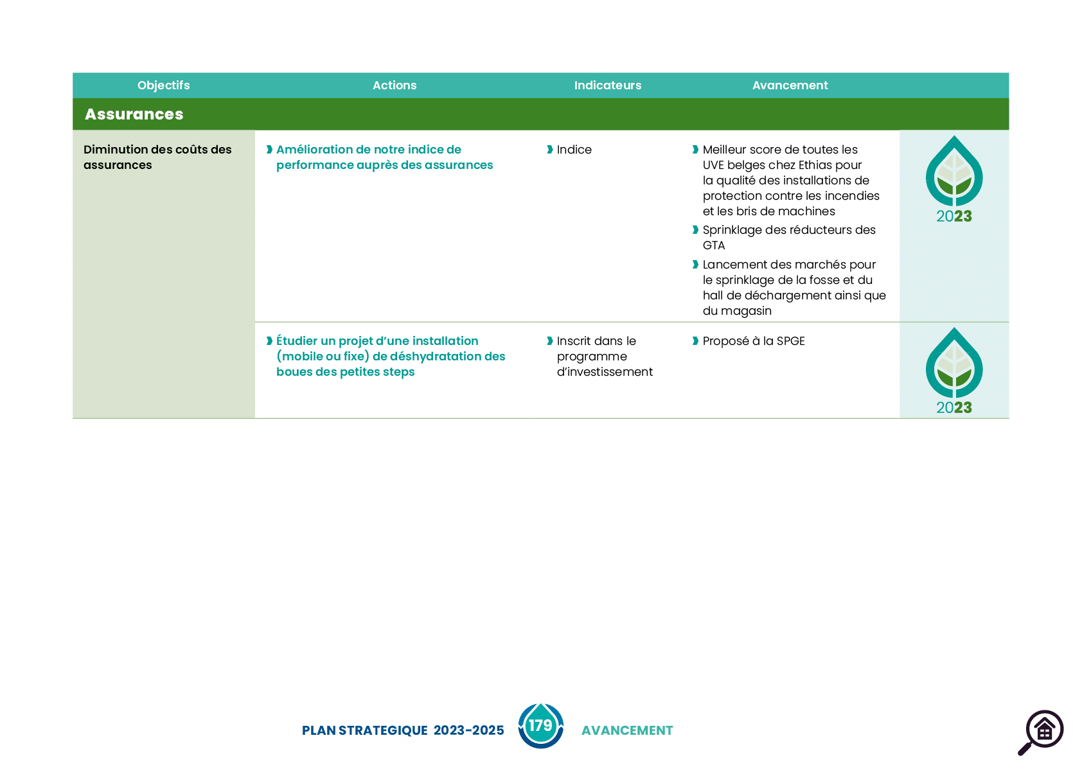Click the 2023 leaf icon beside the Ethias score

pyautogui.click(x=954, y=179)
